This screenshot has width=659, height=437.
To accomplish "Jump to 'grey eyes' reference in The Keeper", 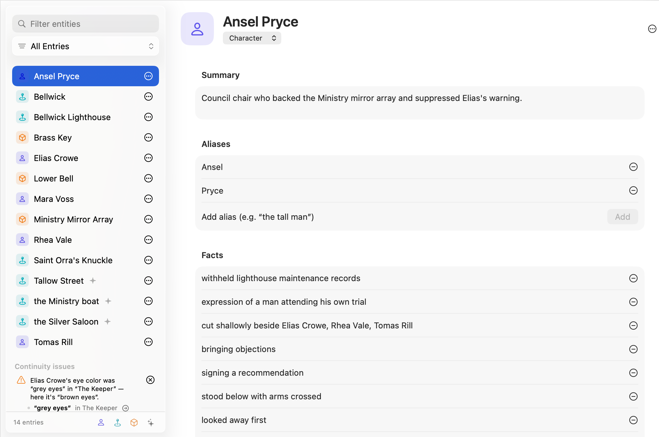I will point(126,408).
